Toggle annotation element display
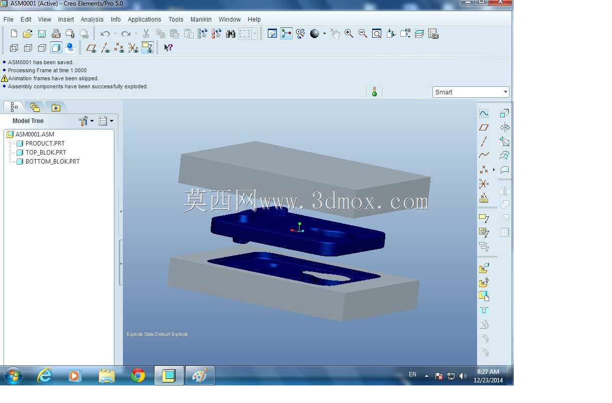 [x=147, y=48]
